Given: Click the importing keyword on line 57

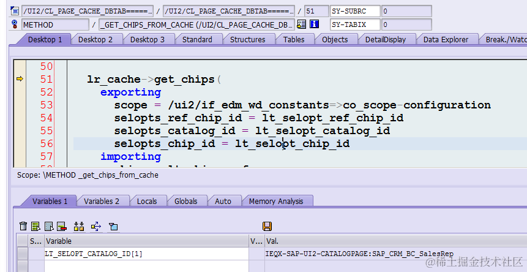Looking at the screenshot, I should click(x=131, y=157).
